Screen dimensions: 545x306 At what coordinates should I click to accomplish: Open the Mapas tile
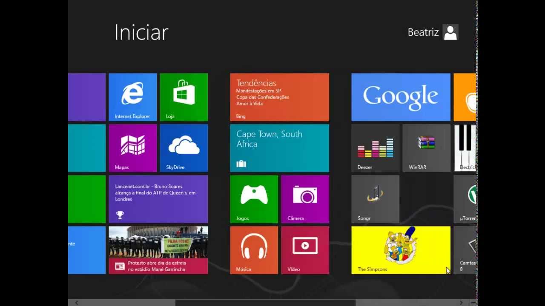click(132, 148)
